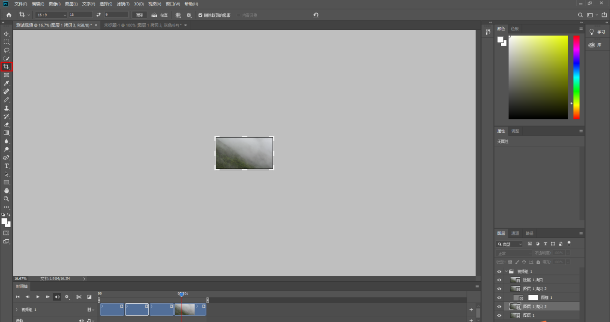610x322 pixels.
Task: Toggle the 删除裁剪的像素 checkbox
Action: point(200,15)
